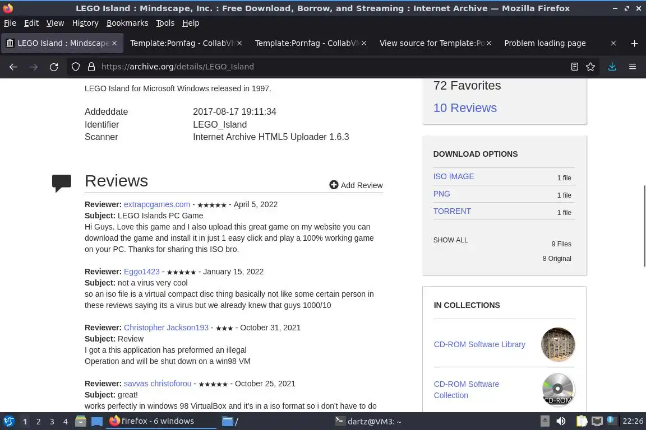Reload the current page
Screen dimensions: 646x430
click(x=54, y=67)
